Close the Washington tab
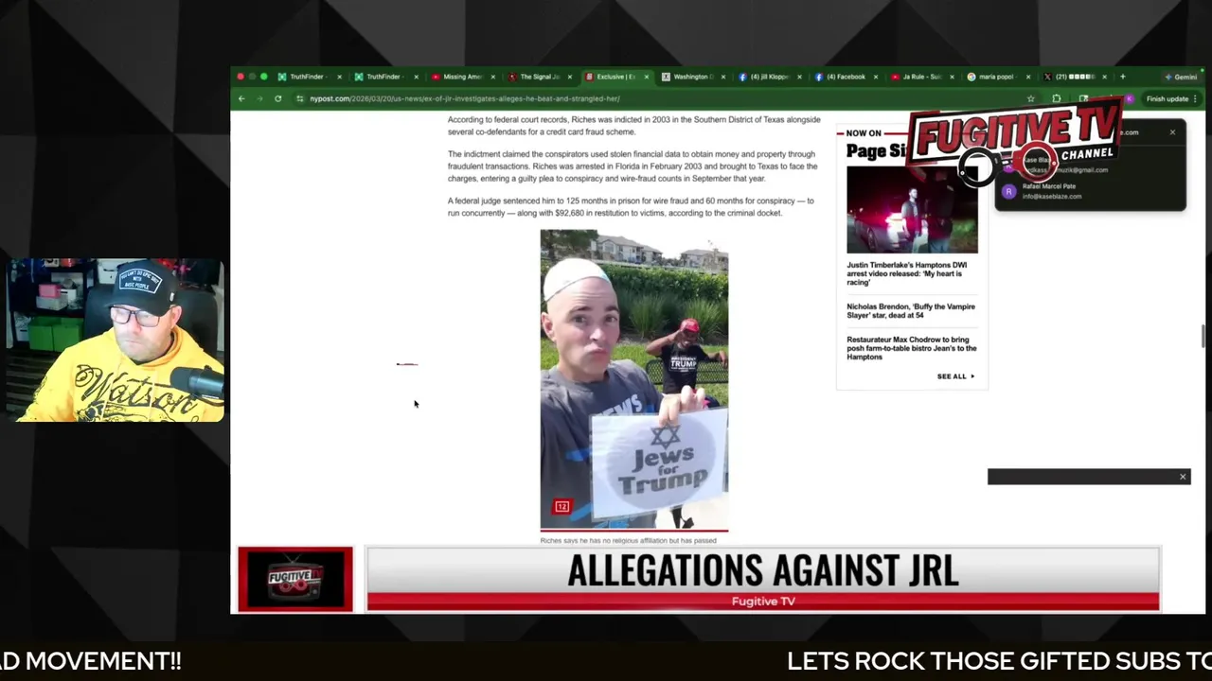Viewport: 1212px width, 681px height. point(723,77)
